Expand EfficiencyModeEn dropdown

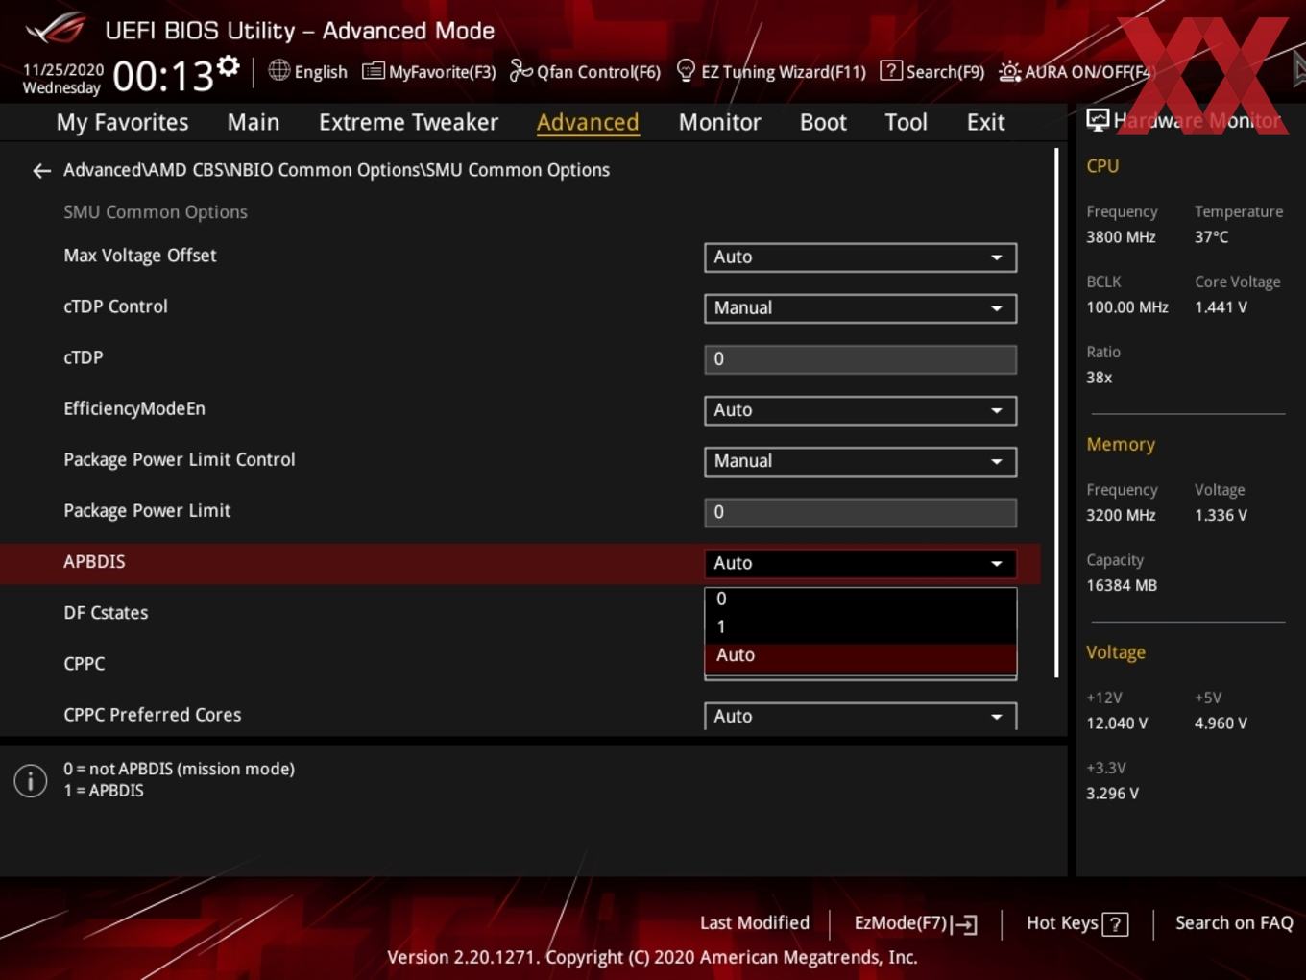pyautogui.click(x=860, y=410)
